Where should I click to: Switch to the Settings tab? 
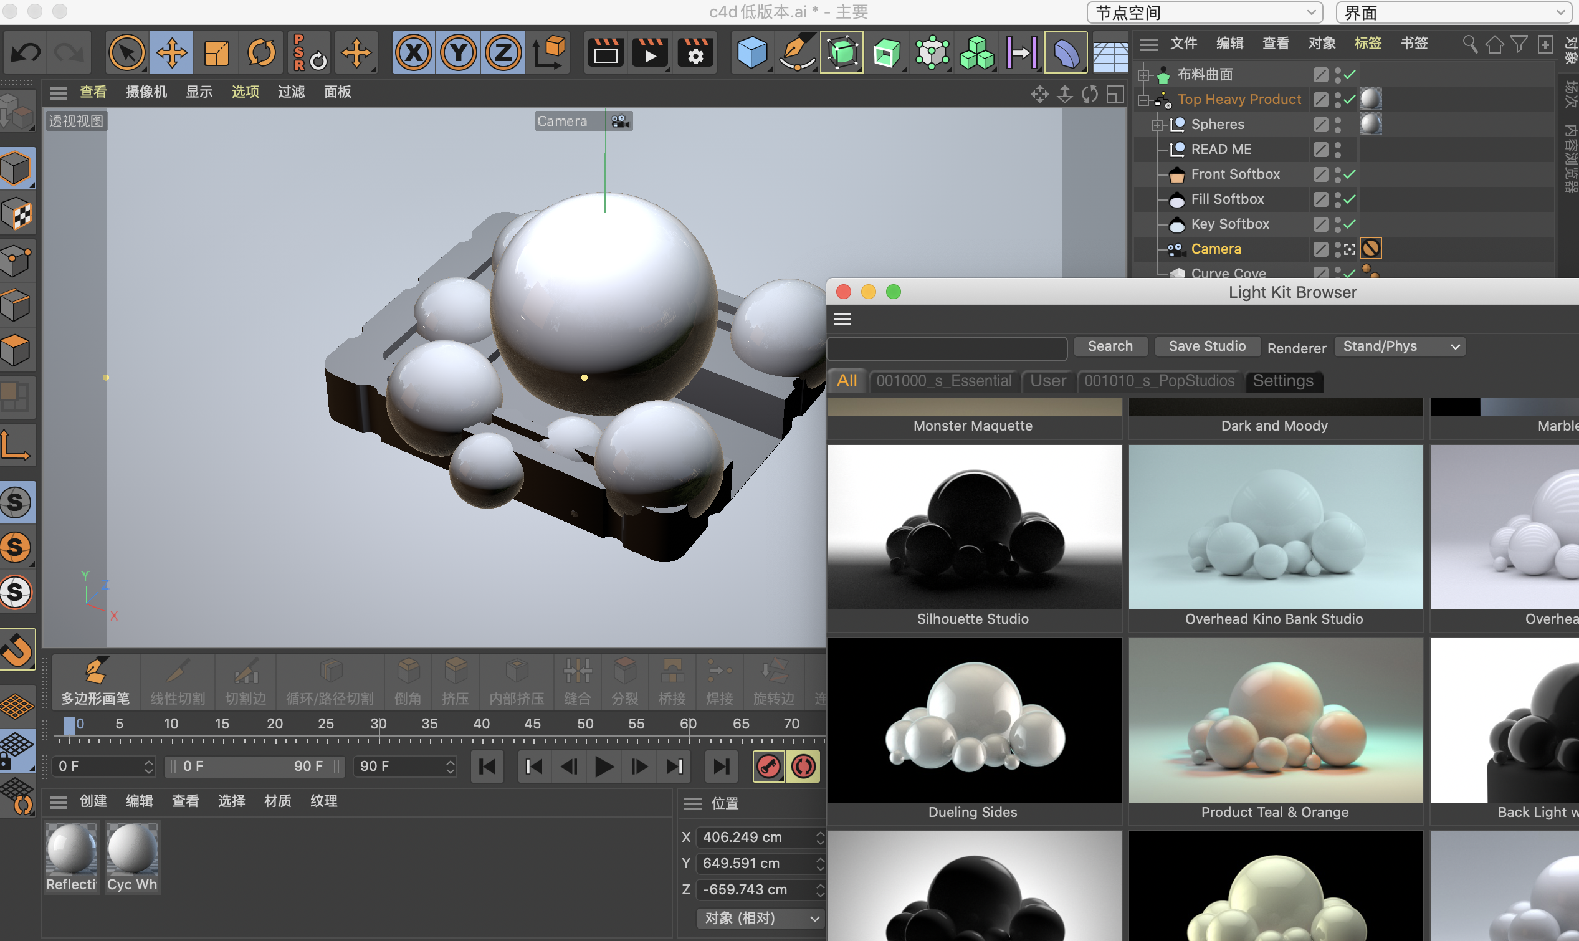[x=1282, y=381]
